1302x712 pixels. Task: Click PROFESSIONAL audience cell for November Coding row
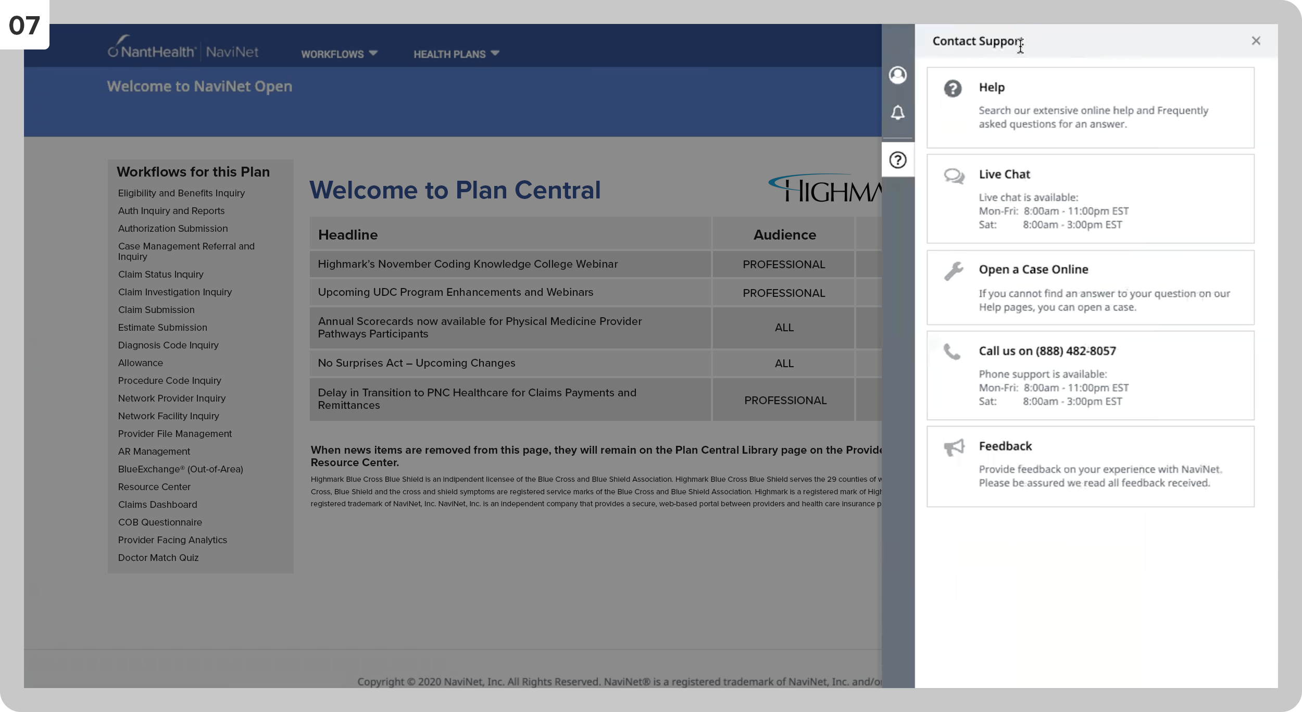784,264
